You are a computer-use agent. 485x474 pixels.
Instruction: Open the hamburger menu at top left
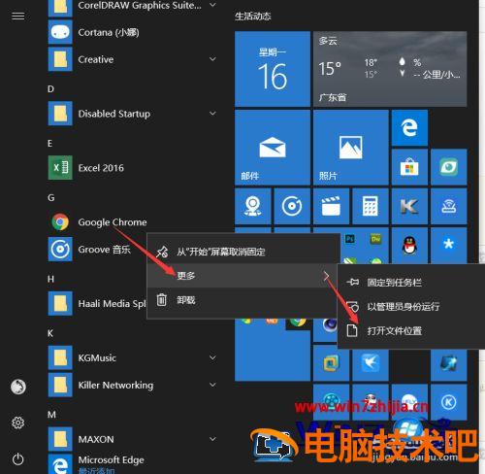pos(18,16)
